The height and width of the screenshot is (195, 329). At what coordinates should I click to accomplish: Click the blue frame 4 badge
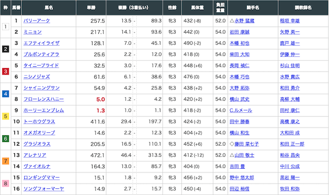tap(6, 94)
